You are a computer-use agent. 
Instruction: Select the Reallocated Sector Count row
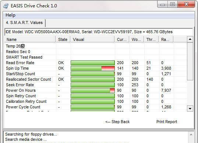point(96,79)
